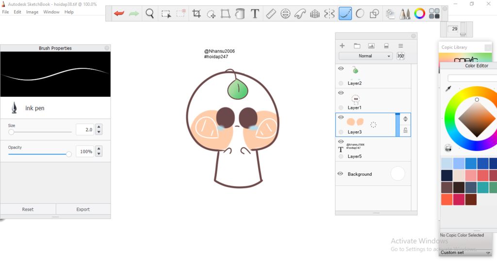Toggle the Symmetry tool
This screenshot has width=497, height=263.
point(330,14)
